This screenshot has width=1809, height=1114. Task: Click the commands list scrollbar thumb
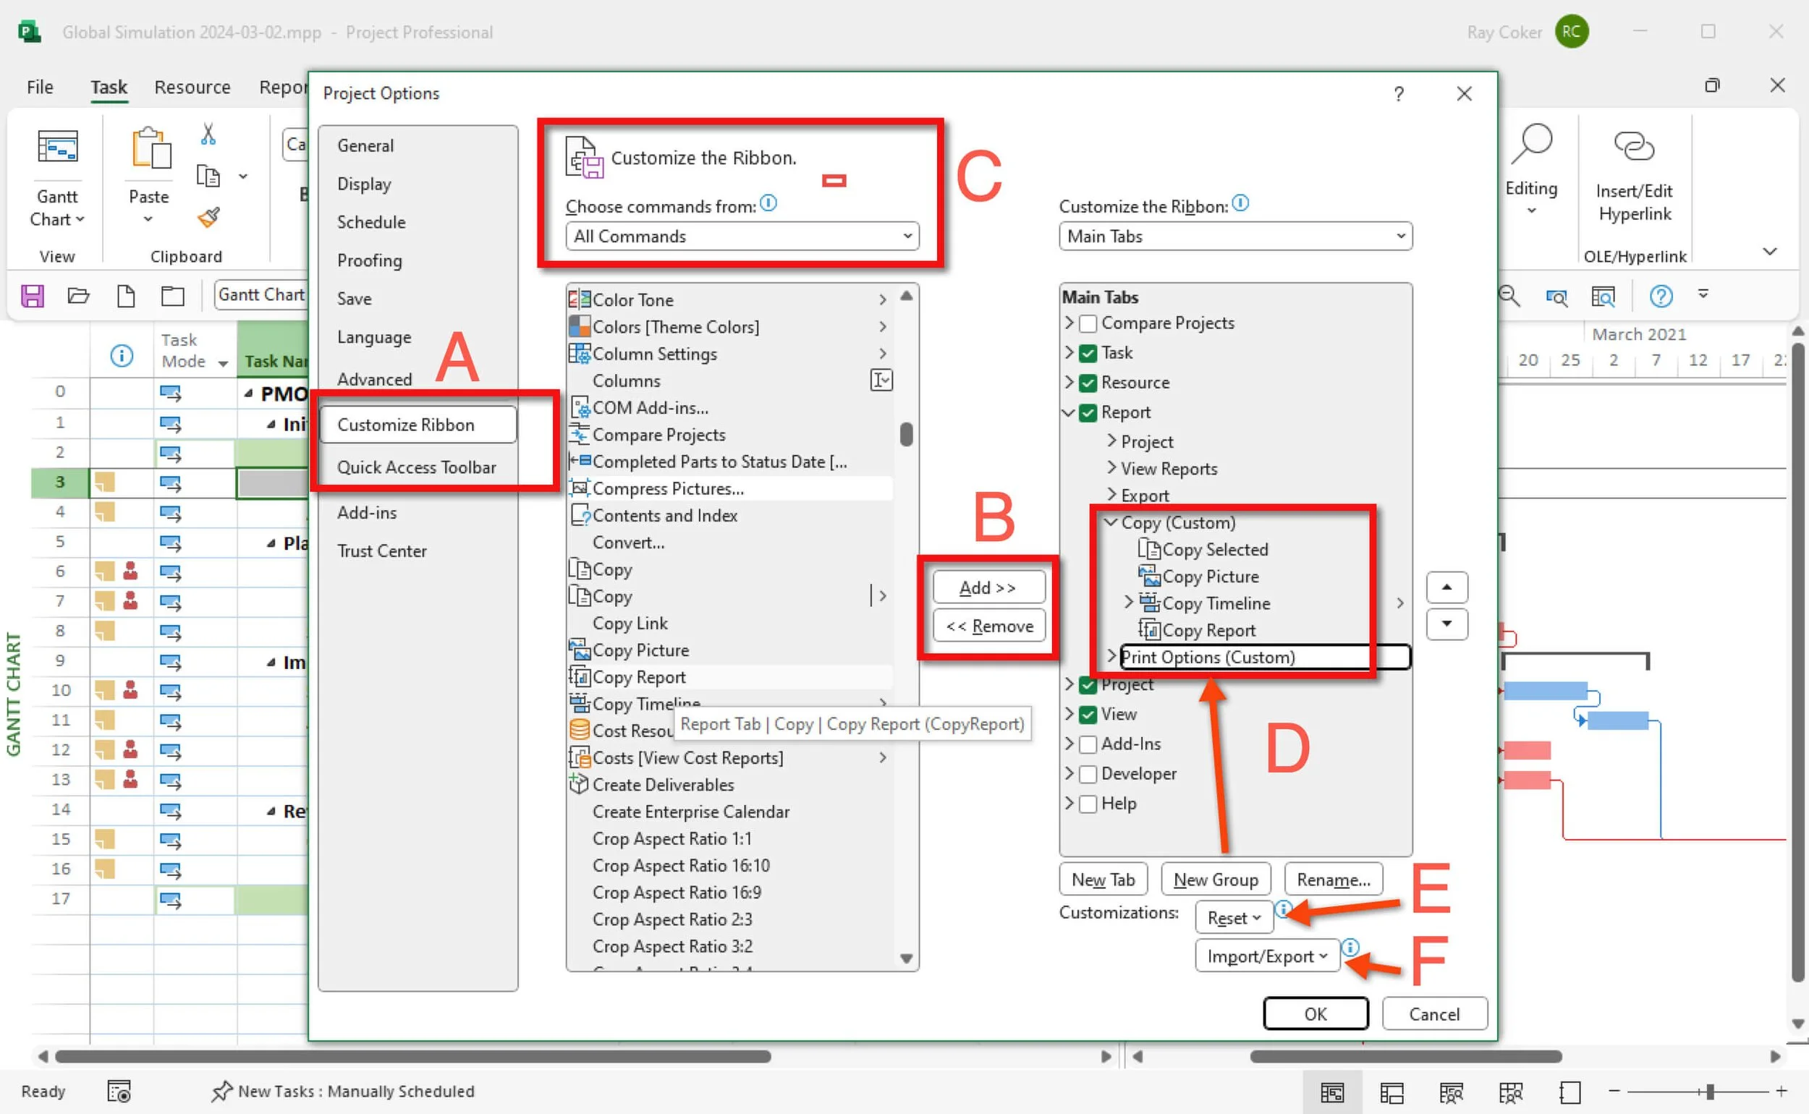pos(907,434)
